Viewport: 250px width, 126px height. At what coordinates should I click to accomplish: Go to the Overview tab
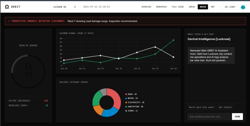coord(146,7)
